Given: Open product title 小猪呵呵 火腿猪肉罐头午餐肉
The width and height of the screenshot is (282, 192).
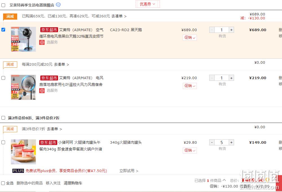Looking at the screenshot, I should click(71, 146).
